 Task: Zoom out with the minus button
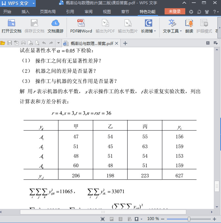coord(163,219)
